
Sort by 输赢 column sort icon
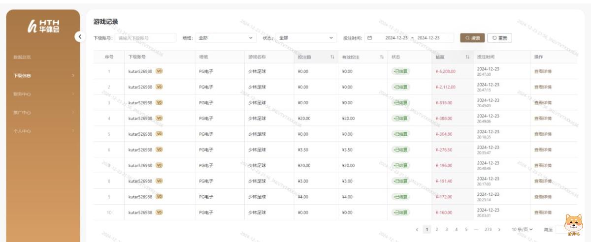pyautogui.click(x=467, y=57)
